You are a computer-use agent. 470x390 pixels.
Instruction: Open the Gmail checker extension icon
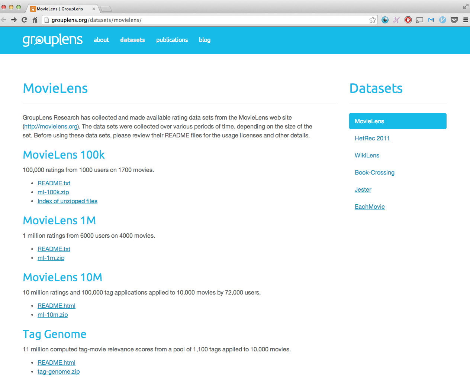tap(431, 20)
